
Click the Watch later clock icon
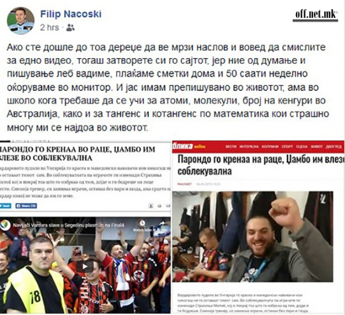click(142, 223)
